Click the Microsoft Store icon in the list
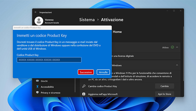The width and height of the screenshot is (196, 111). pos(84,94)
